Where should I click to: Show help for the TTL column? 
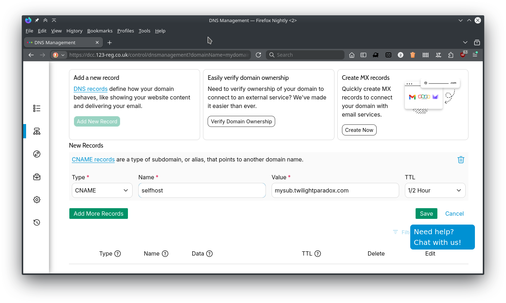tap(318, 254)
